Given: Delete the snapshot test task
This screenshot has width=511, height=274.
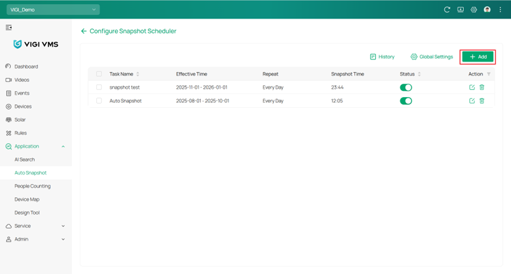Looking at the screenshot, I should [x=481, y=87].
